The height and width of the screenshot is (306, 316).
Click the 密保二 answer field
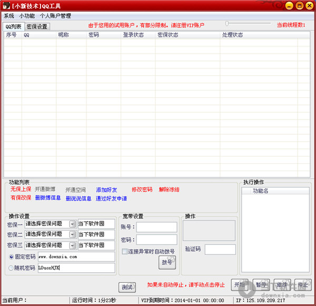[x=96, y=234]
